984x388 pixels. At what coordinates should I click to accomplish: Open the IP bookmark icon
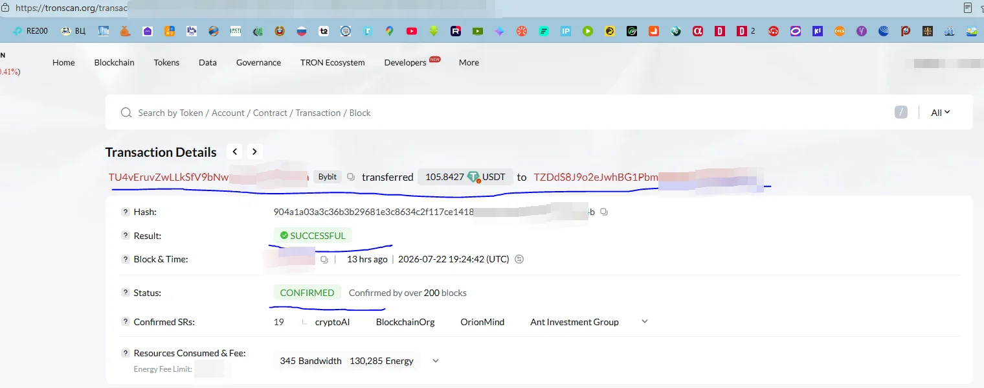tap(566, 30)
